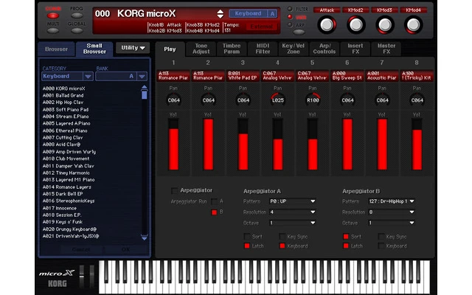
Task: Adjust volume slider of timbre 4
Action: [278, 145]
